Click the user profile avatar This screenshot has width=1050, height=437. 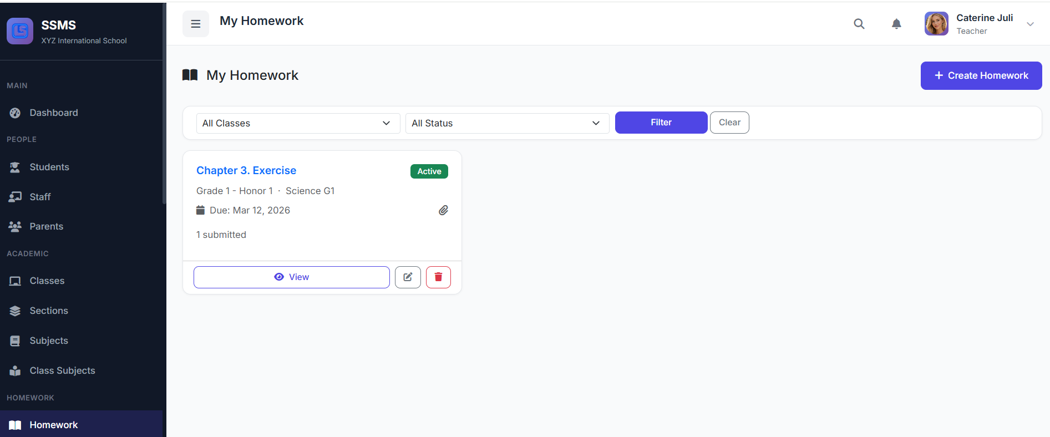coord(936,24)
